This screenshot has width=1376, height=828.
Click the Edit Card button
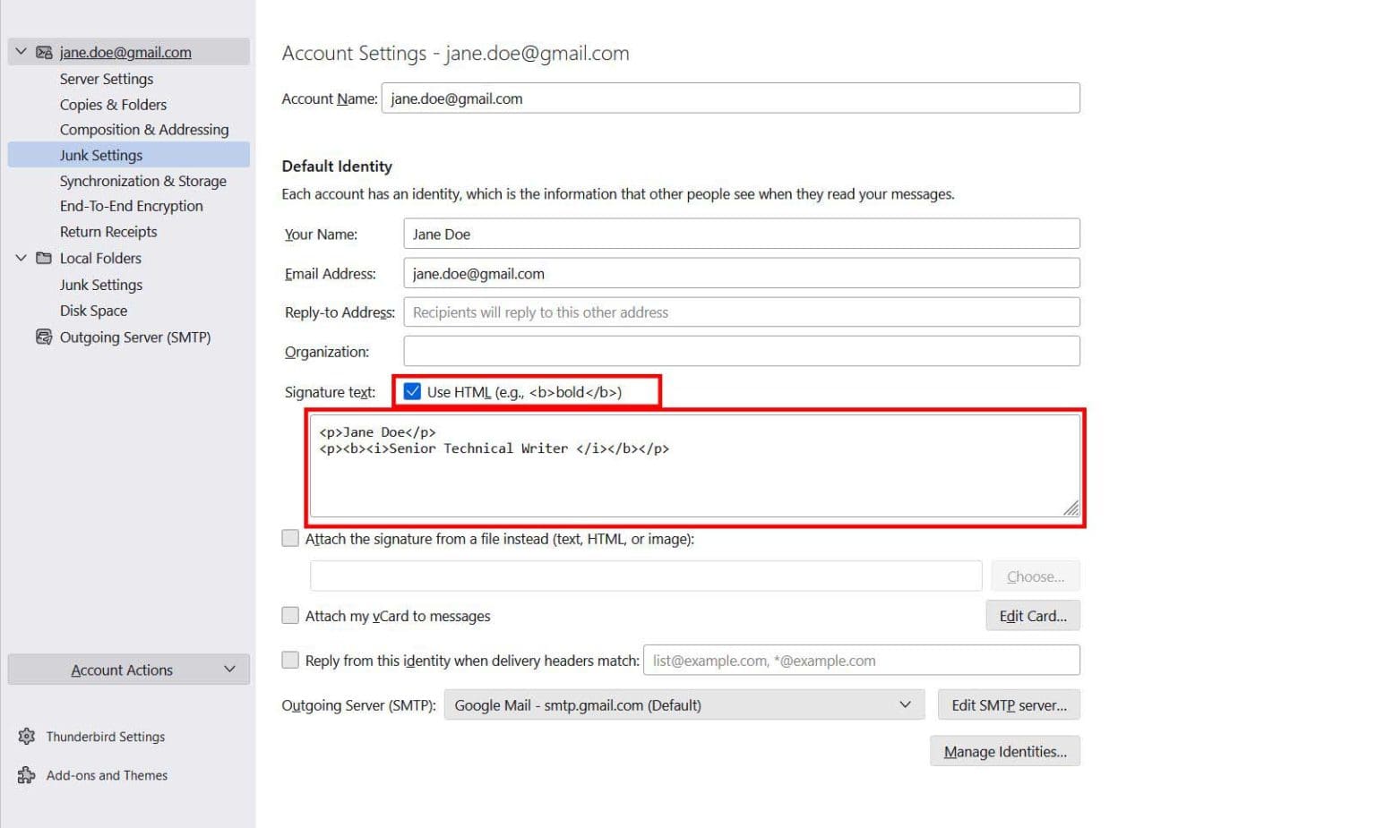[1032, 616]
